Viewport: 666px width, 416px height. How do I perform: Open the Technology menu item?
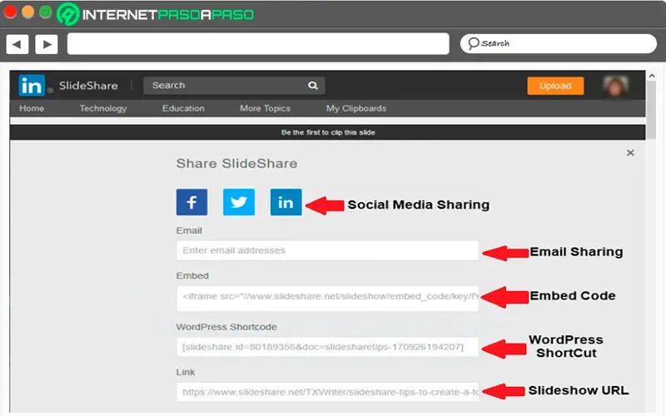click(103, 108)
